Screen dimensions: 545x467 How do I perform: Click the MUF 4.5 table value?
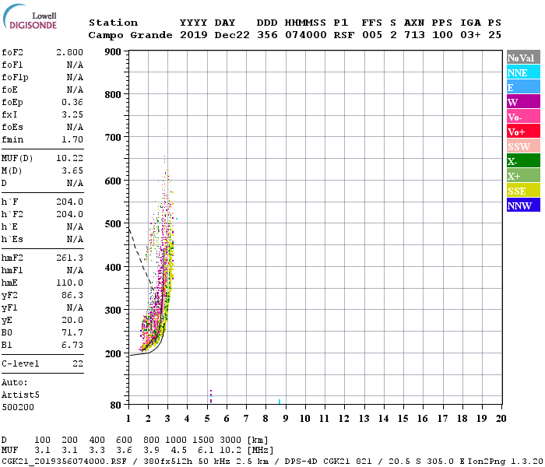coord(178,451)
